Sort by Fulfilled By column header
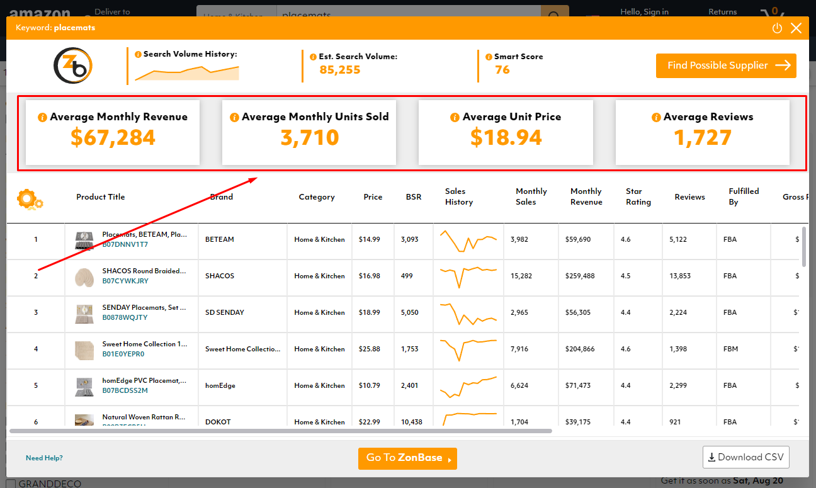Screen dimensions: 816x488 click(744, 196)
